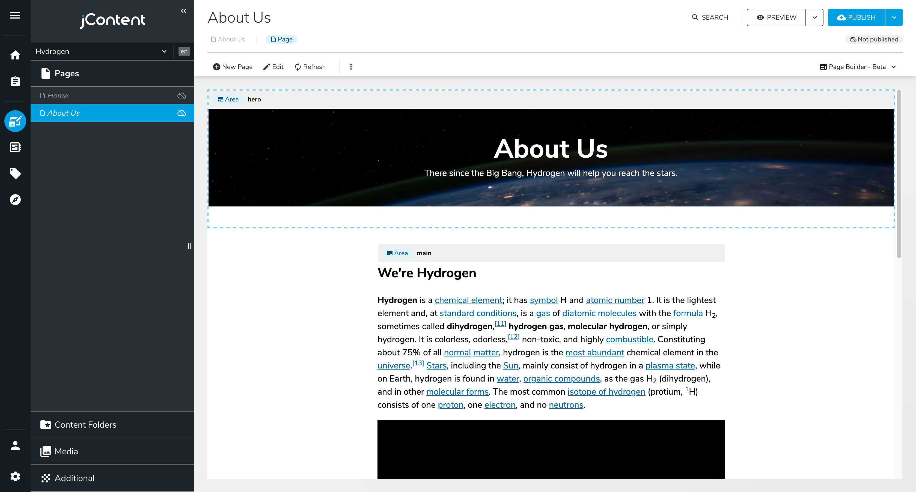Collapse the sidebar with the double chevron
This screenshot has height=492, width=916.
[183, 11]
